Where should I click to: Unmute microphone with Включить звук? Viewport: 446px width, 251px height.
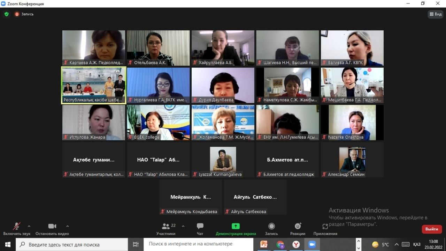tap(16, 229)
